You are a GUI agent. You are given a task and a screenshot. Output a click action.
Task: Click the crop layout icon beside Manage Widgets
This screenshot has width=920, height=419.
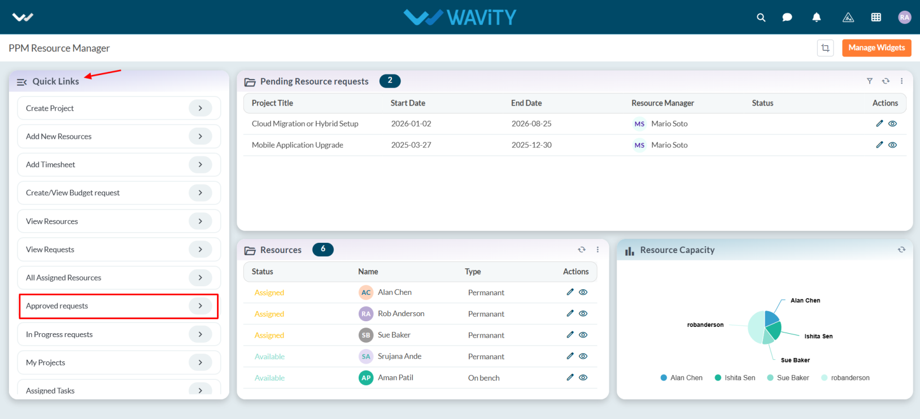point(825,48)
